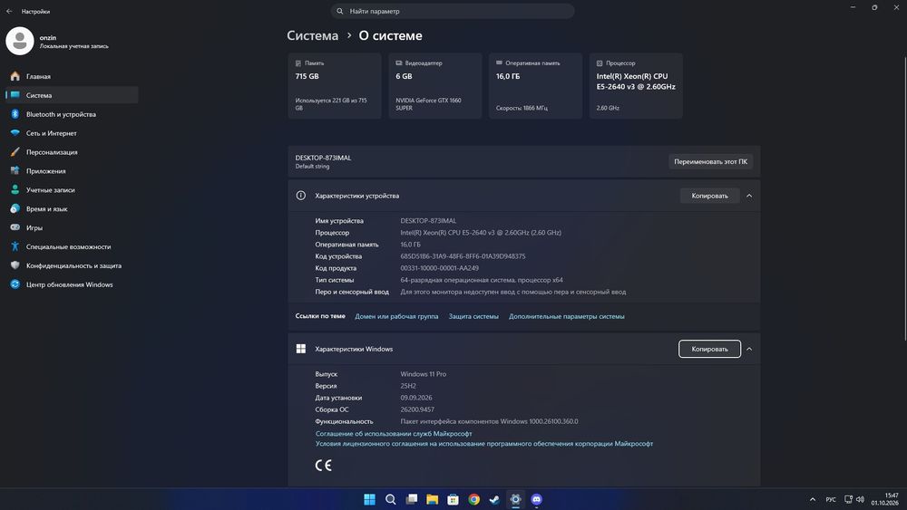Open the Процессор Intel Xeon card
Screen dimensions: 907x510
pyautogui.click(x=636, y=86)
